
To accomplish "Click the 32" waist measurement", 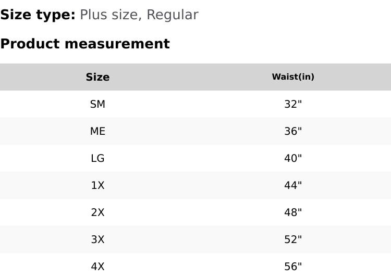I will [293, 104].
